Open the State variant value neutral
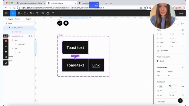 pos(170,72)
